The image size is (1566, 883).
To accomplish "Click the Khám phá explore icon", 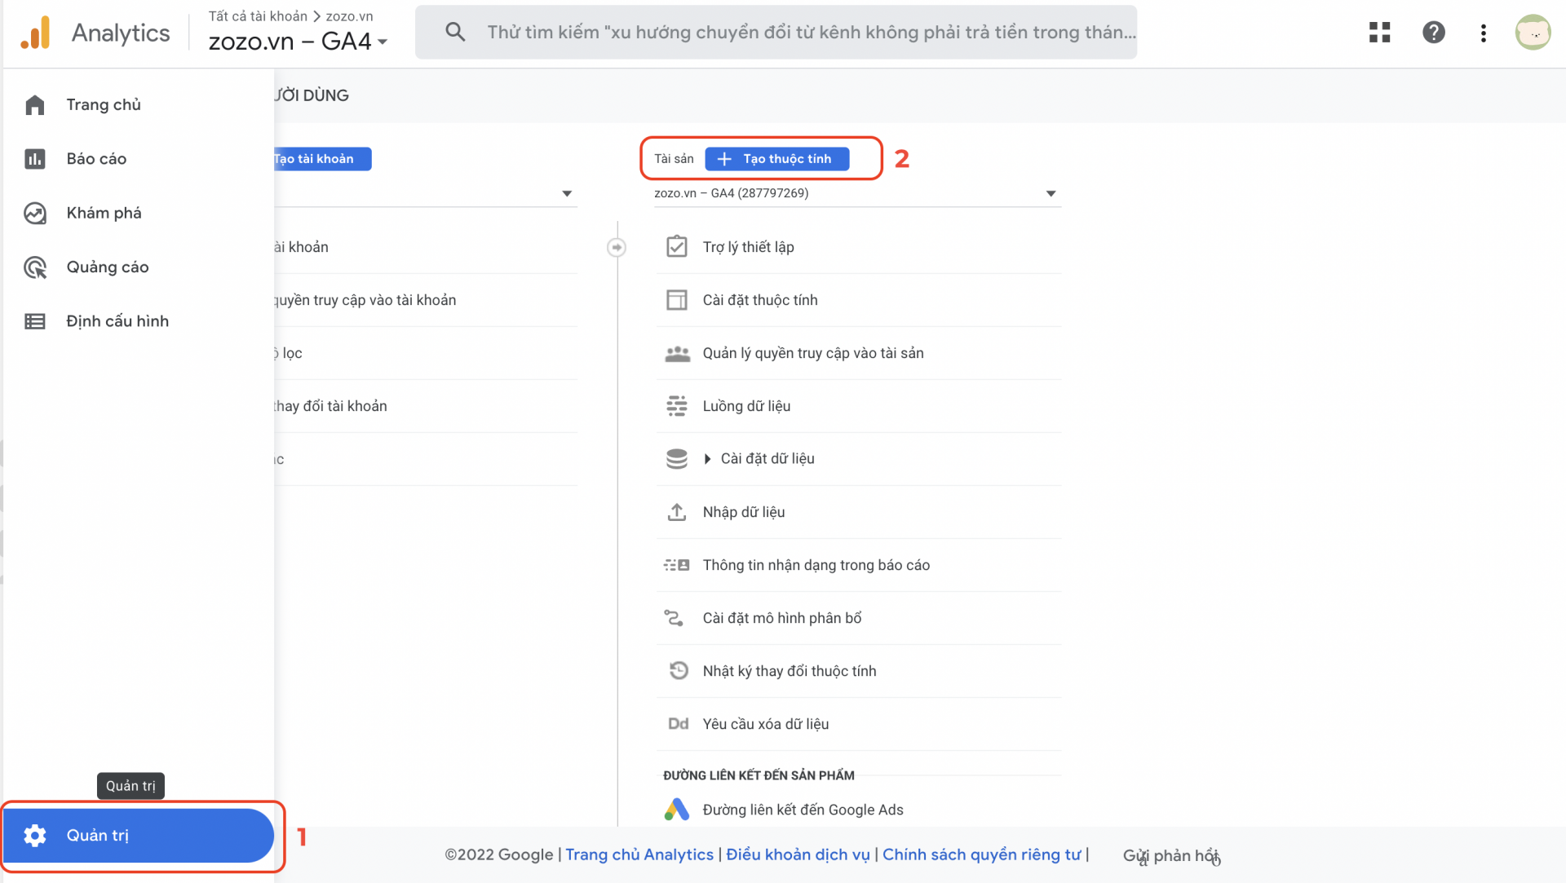I will 35,214.
